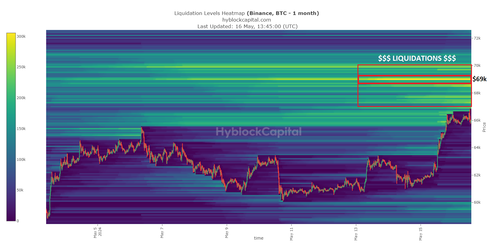The image size is (495, 248).
Task: Click the 66k price axis label
Action: click(477, 120)
